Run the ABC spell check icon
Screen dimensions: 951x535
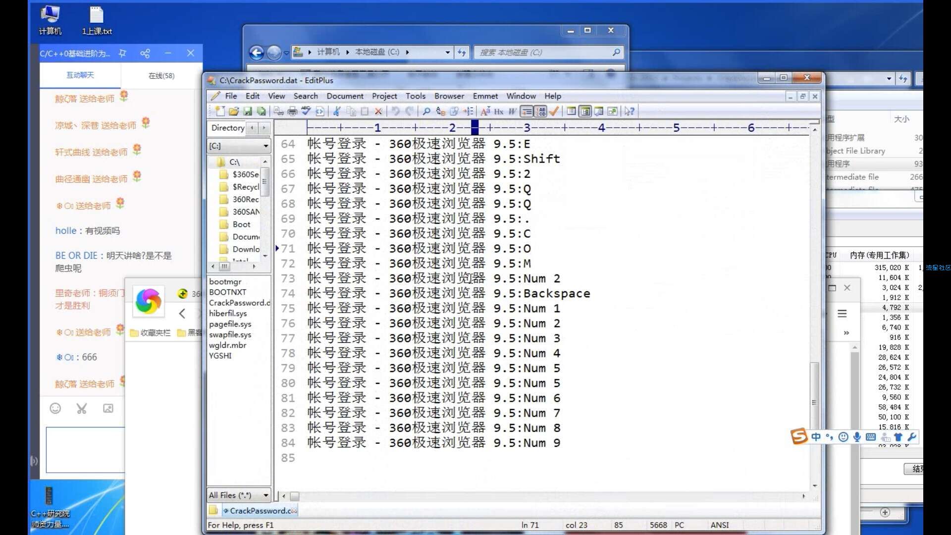306,111
